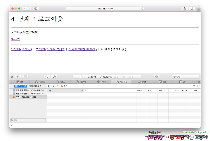Select 세션 저장 공간 — 192.168.114.136
Screen dimensions: 210x141
[28, 94]
